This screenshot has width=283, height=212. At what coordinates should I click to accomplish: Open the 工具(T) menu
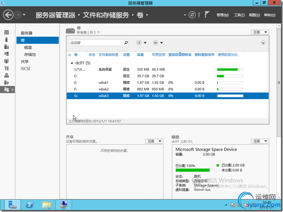239,15
